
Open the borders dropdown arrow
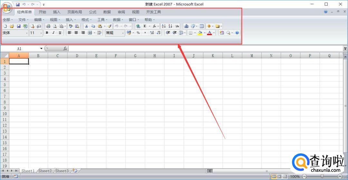[x=195, y=33]
